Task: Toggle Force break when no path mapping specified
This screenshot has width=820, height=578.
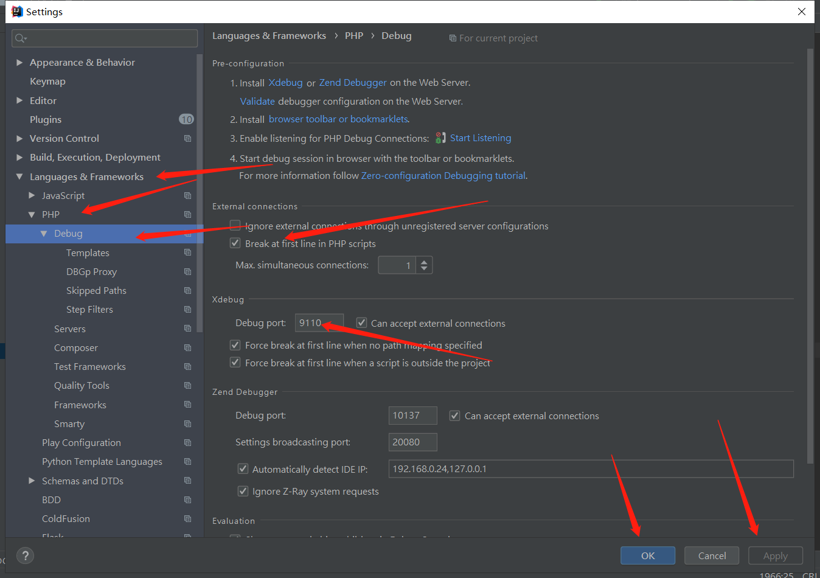Action: [x=235, y=344]
